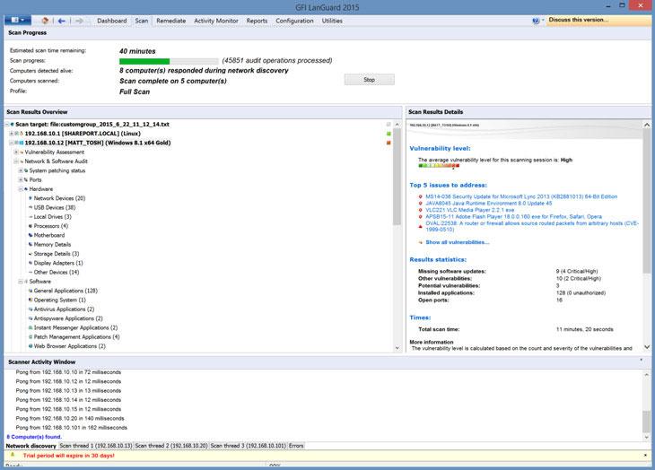Click the home globe toolbar icon
Viewport: 655px width, 470px height.
click(45, 21)
